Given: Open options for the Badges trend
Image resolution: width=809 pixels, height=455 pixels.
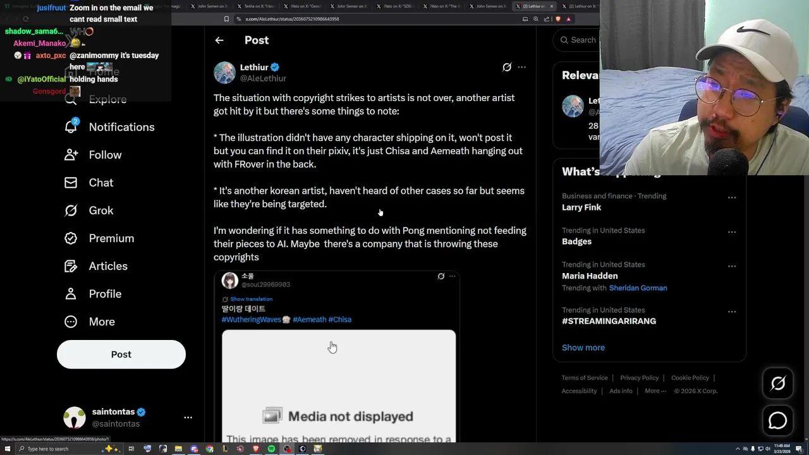Looking at the screenshot, I should point(732,232).
